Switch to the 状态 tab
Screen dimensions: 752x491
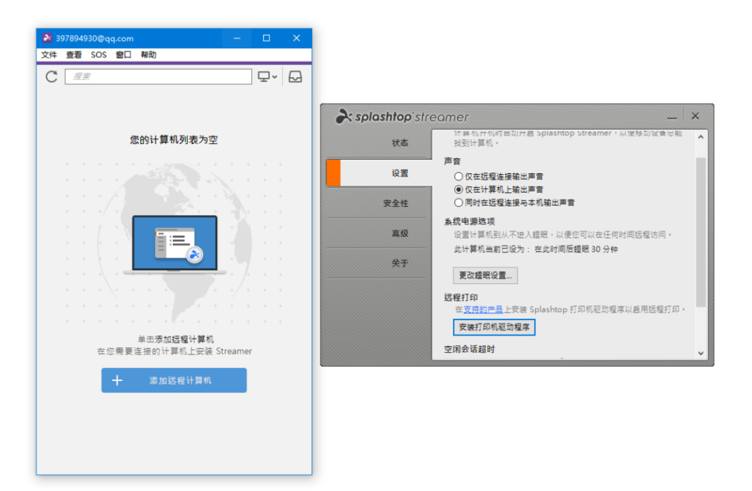(x=400, y=143)
